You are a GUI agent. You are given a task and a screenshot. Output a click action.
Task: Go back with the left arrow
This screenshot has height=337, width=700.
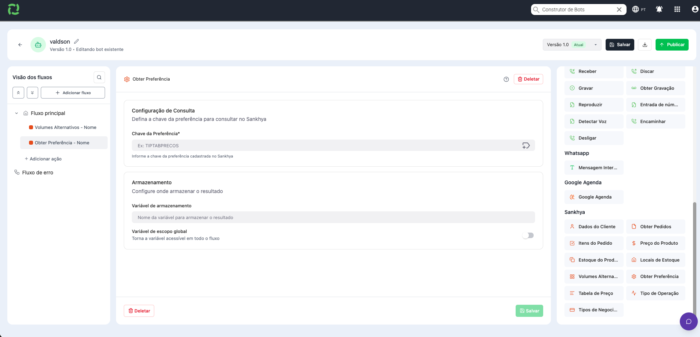click(x=20, y=45)
